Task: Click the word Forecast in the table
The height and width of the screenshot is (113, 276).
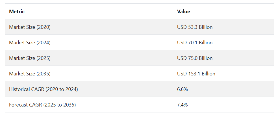Action: tap(18, 105)
